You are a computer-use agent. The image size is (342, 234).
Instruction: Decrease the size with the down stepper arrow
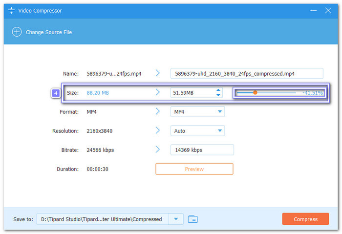coord(218,95)
